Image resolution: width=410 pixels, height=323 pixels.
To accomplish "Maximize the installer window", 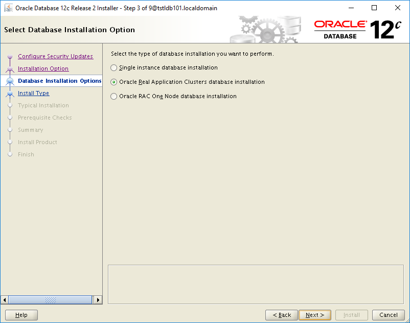I will [x=374, y=8].
